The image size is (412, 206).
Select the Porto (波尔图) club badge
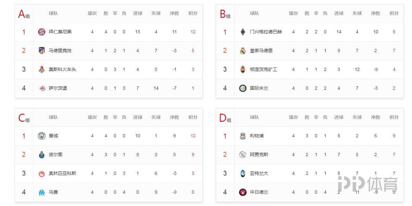point(42,154)
